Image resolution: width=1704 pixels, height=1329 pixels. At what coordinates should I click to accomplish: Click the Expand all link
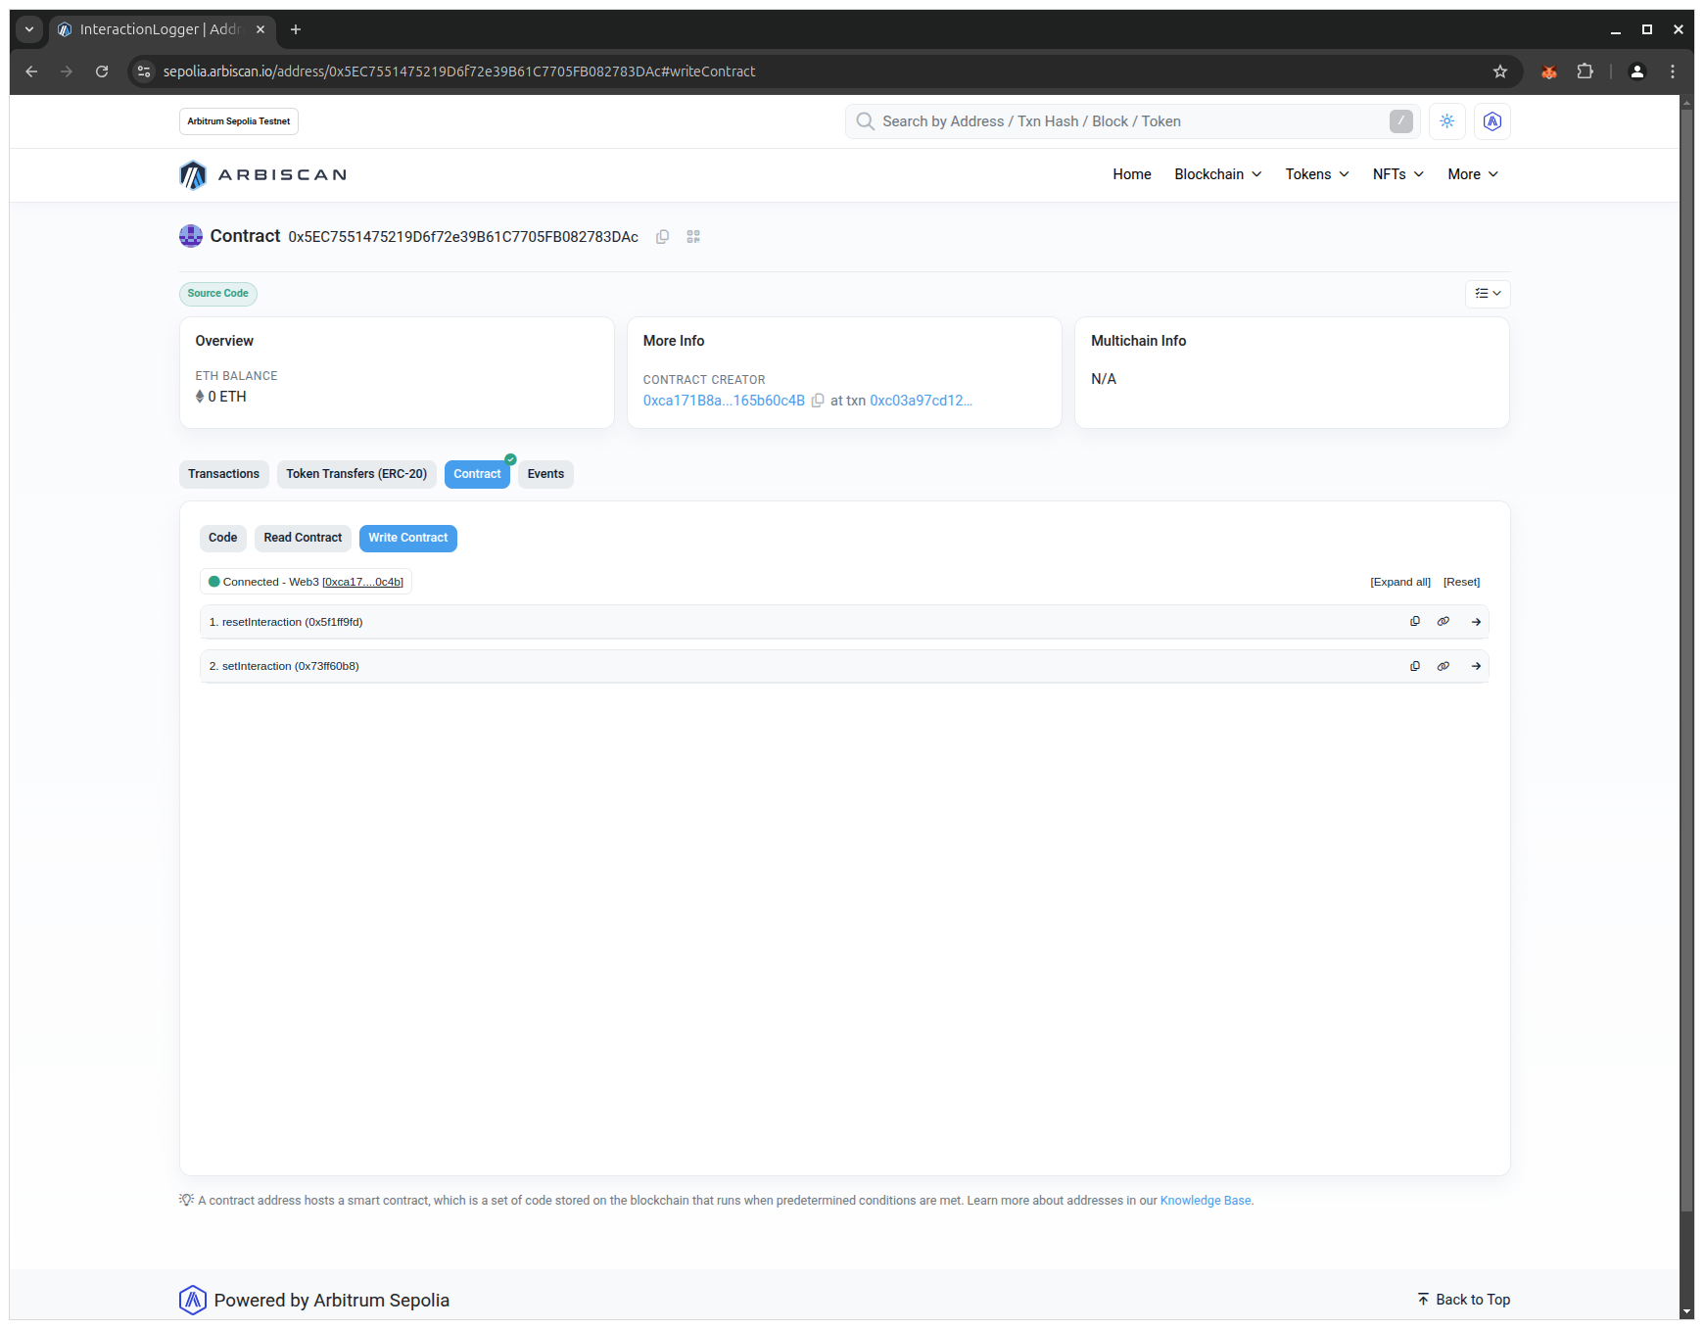1400,582
